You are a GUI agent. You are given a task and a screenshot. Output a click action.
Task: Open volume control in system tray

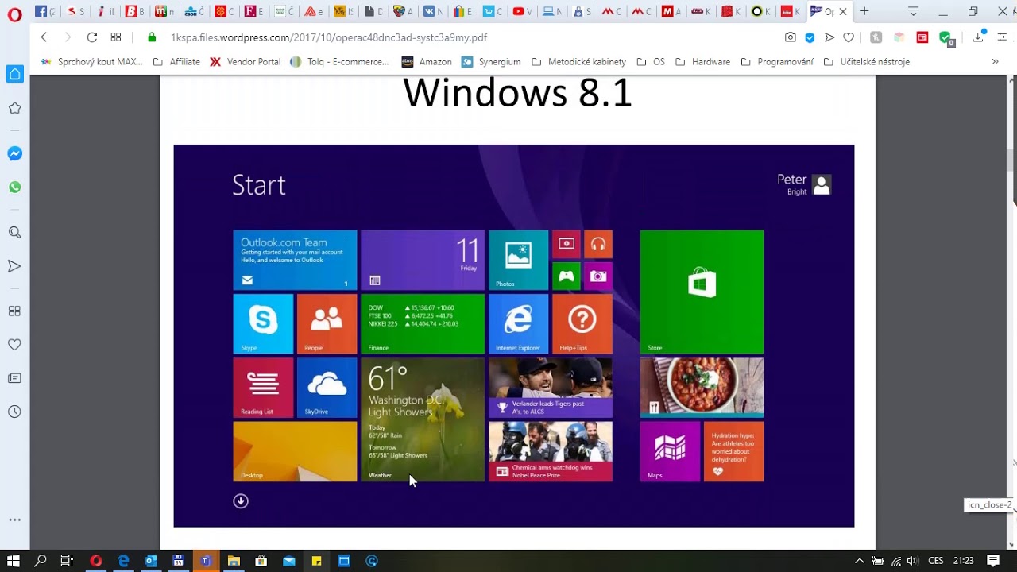pos(912,561)
